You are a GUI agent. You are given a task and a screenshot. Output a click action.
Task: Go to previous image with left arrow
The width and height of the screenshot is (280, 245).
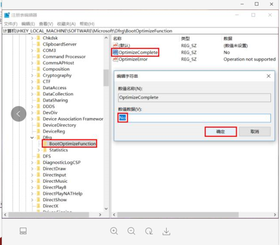[19, 113]
